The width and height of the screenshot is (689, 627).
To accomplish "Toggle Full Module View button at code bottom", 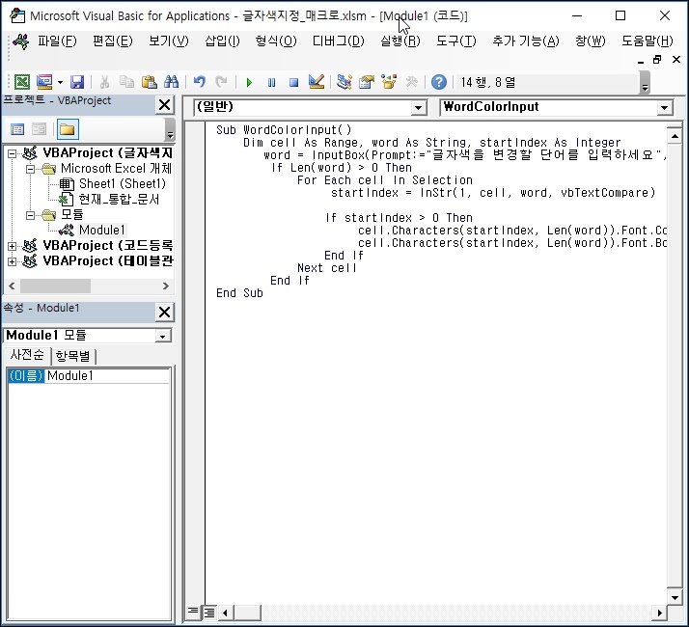I will [x=209, y=612].
